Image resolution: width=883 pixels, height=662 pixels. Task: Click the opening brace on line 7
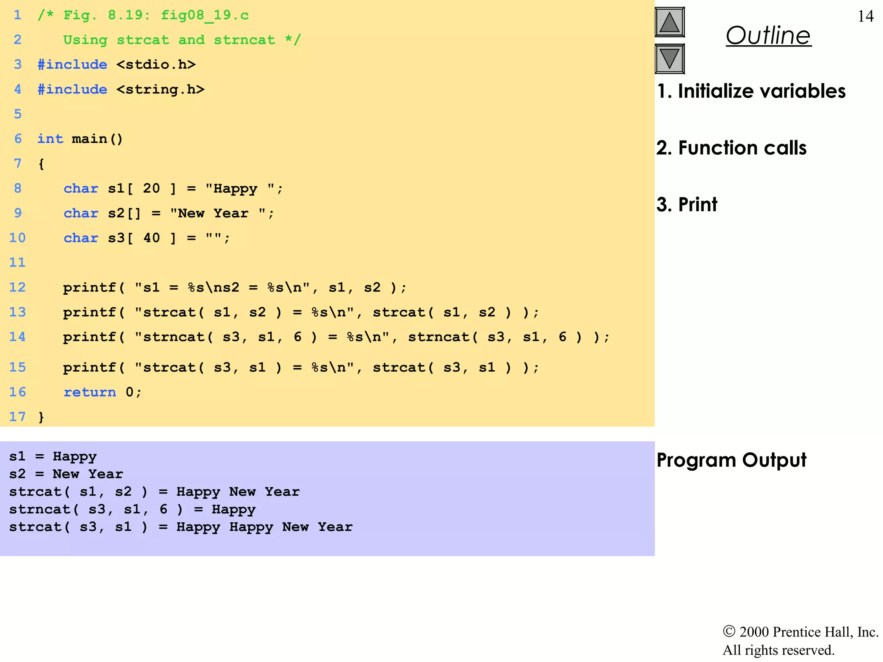pos(41,164)
